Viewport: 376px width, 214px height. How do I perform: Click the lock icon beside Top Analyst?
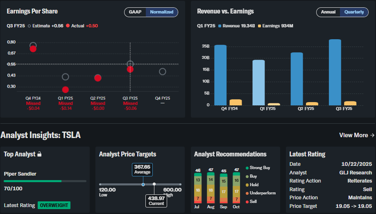tap(39, 154)
